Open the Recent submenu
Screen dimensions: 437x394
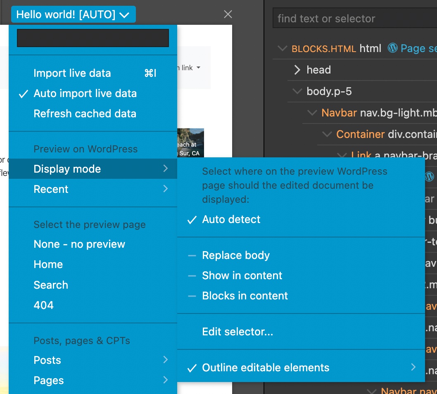pyautogui.click(x=93, y=189)
